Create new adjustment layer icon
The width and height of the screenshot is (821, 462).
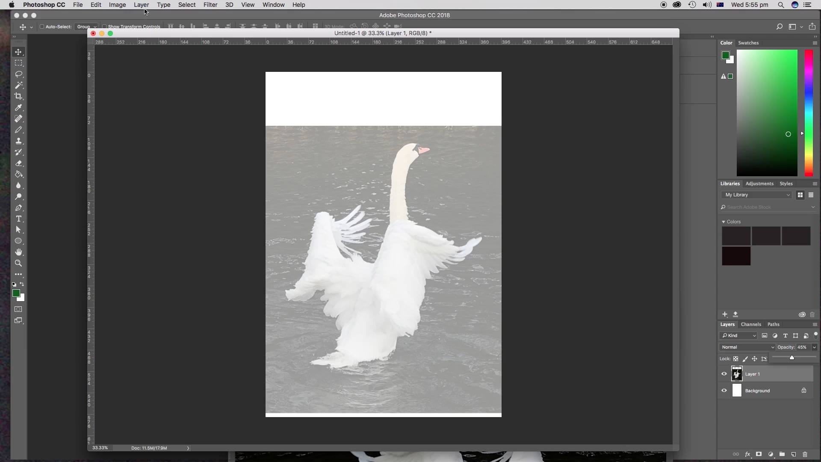pos(771,454)
